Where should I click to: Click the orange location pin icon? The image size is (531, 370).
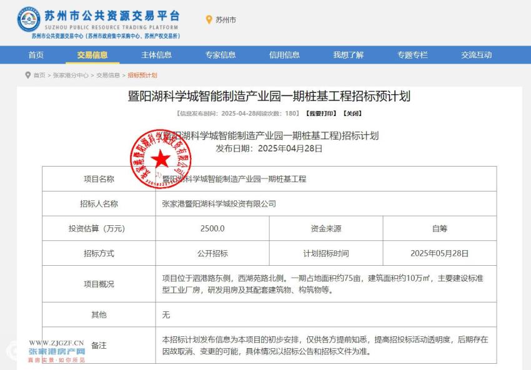coord(209,20)
